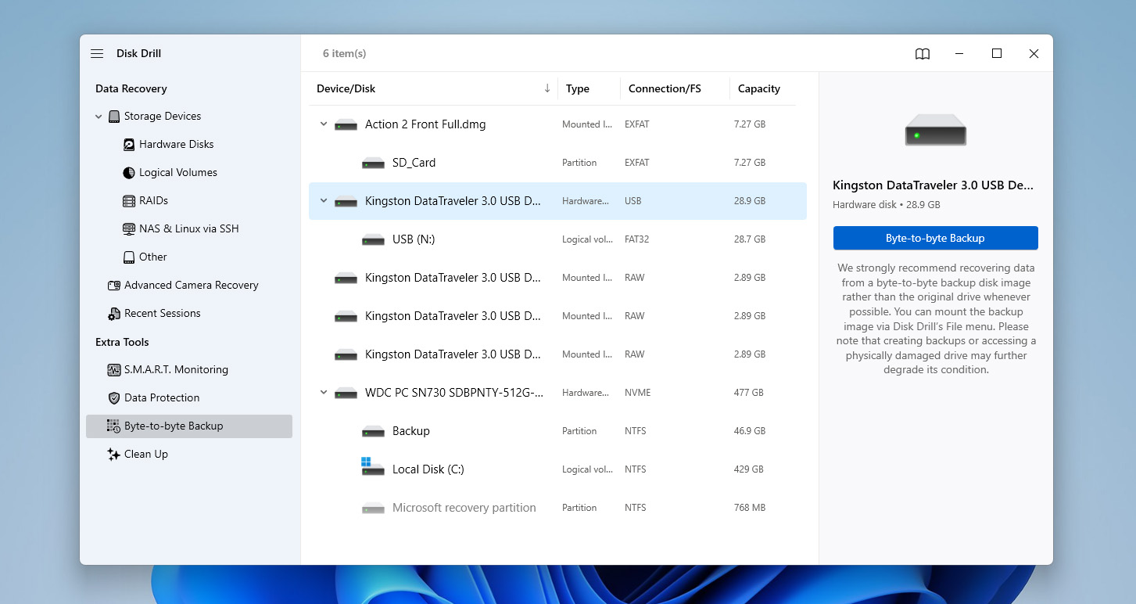Open the Data Protection tool
Image resolution: width=1136 pixels, height=604 pixels.
pyautogui.click(x=162, y=397)
